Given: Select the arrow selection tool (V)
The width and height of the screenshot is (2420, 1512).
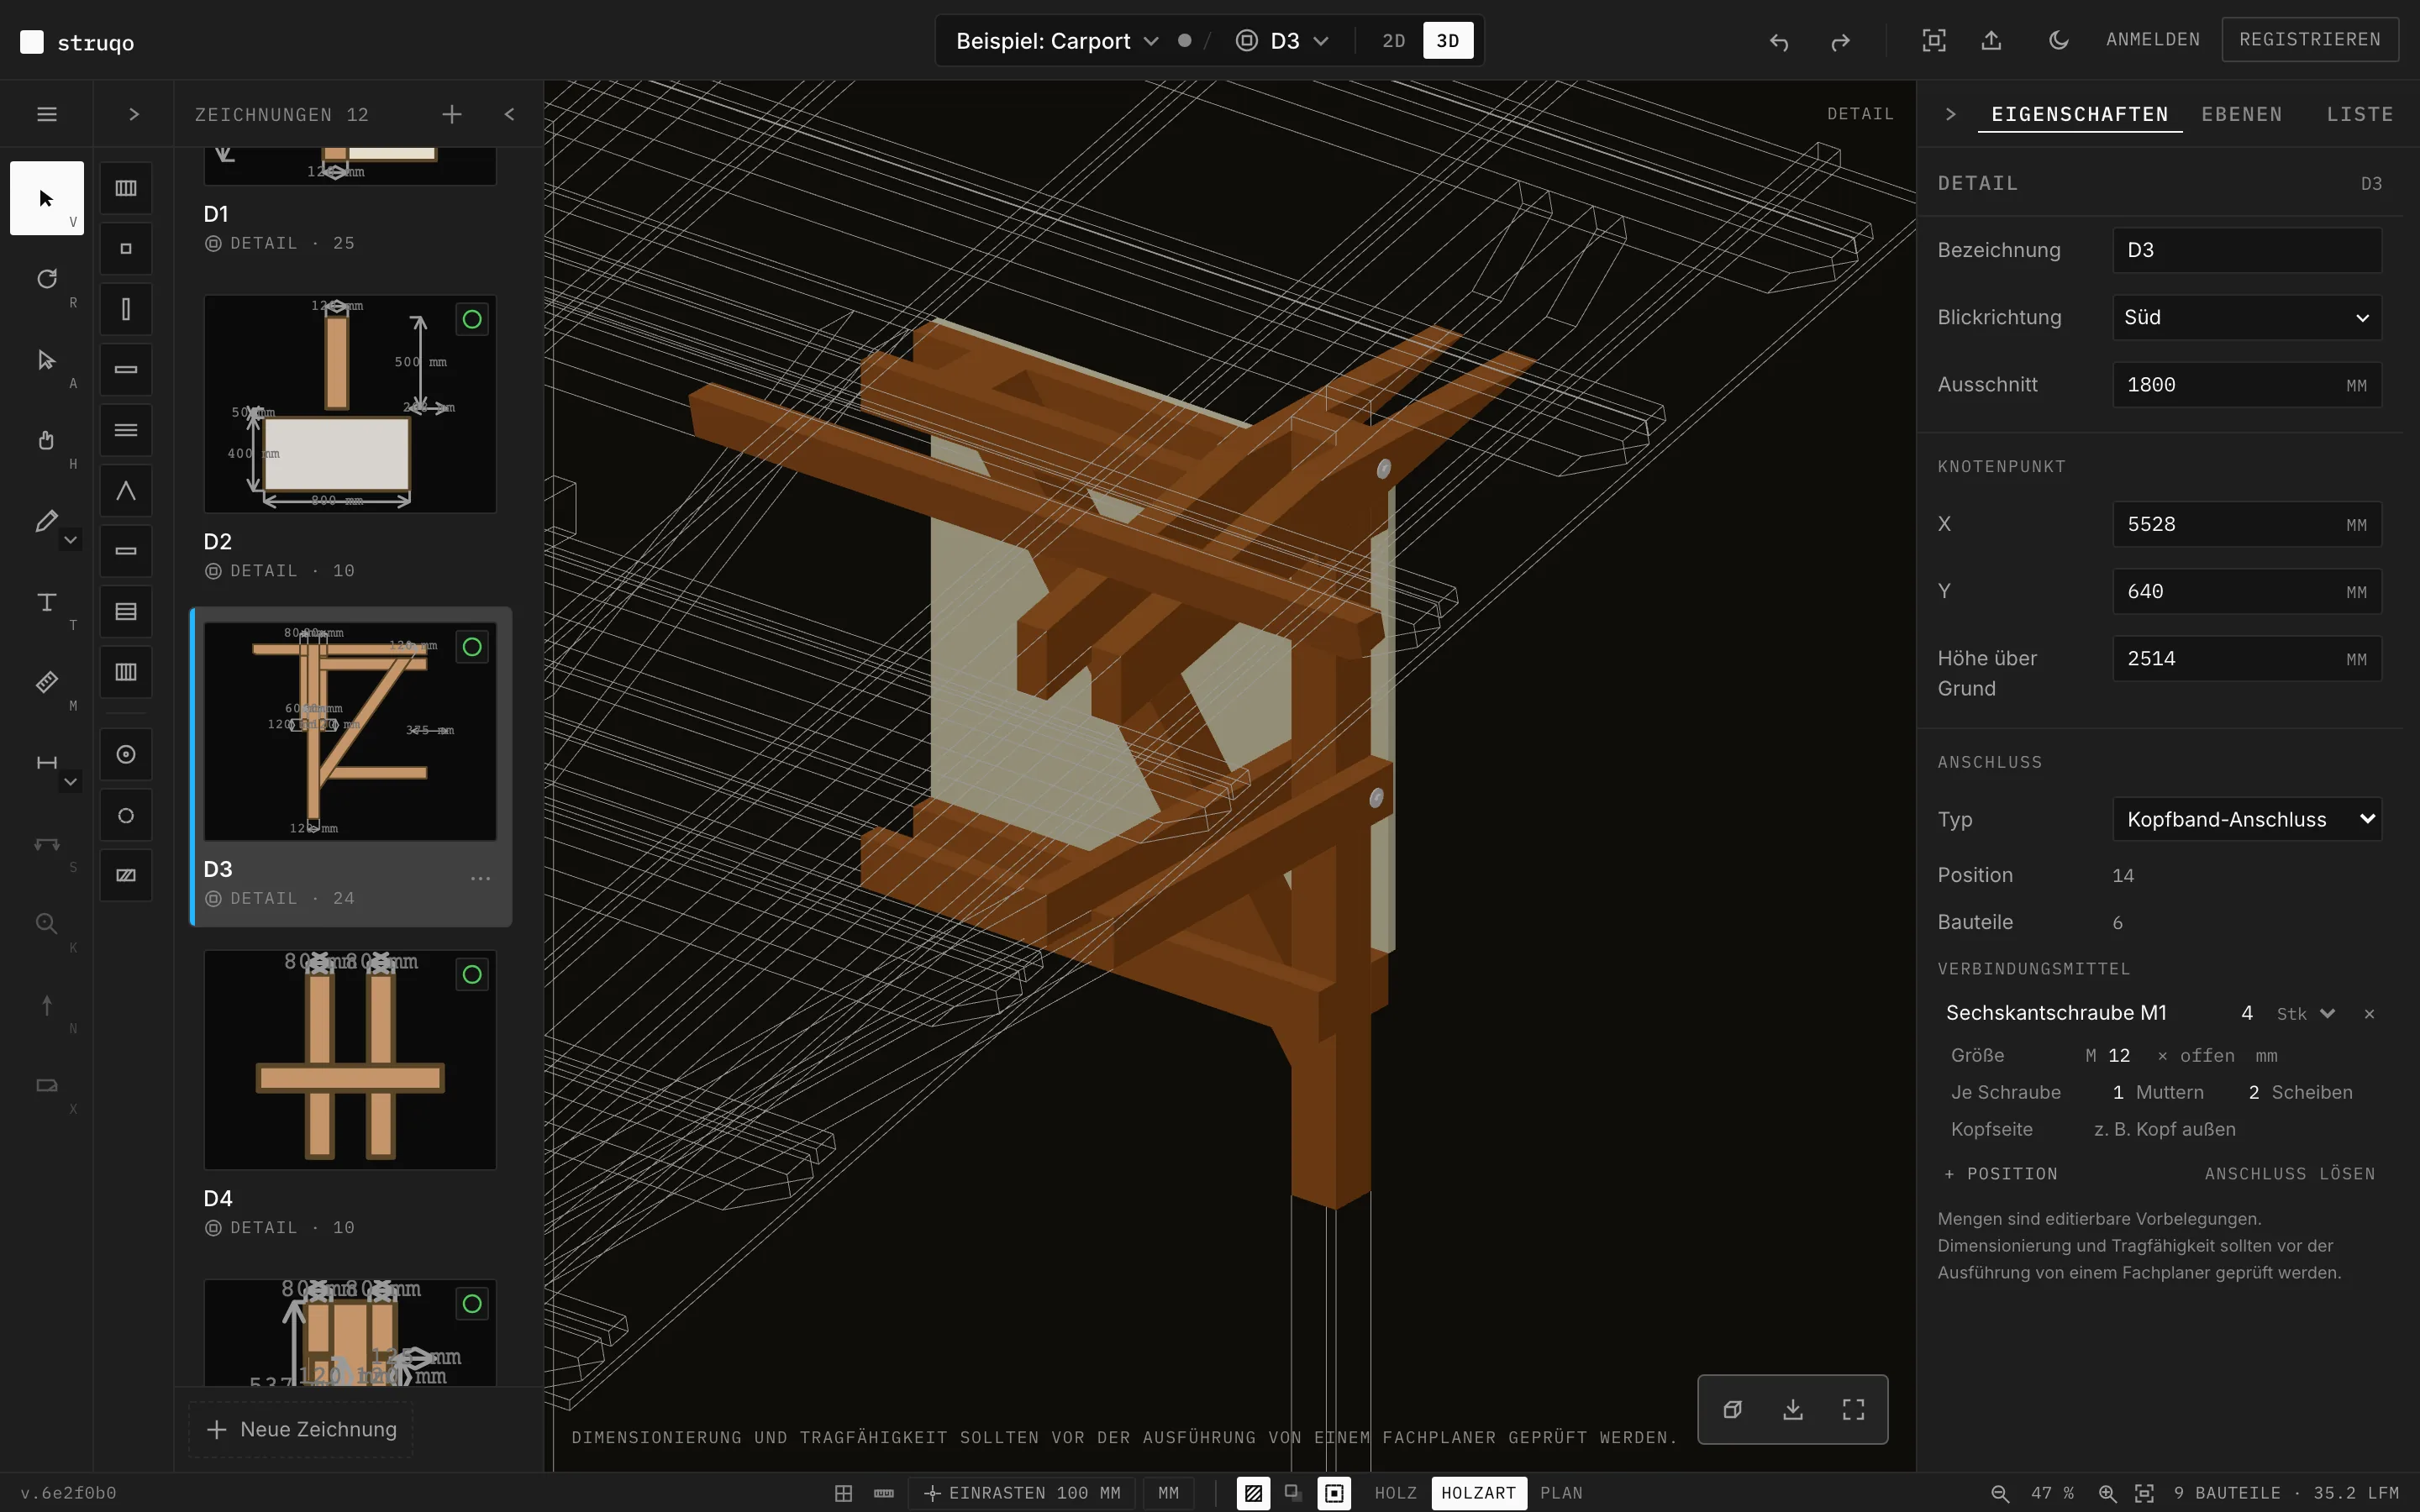Looking at the screenshot, I should point(46,198).
